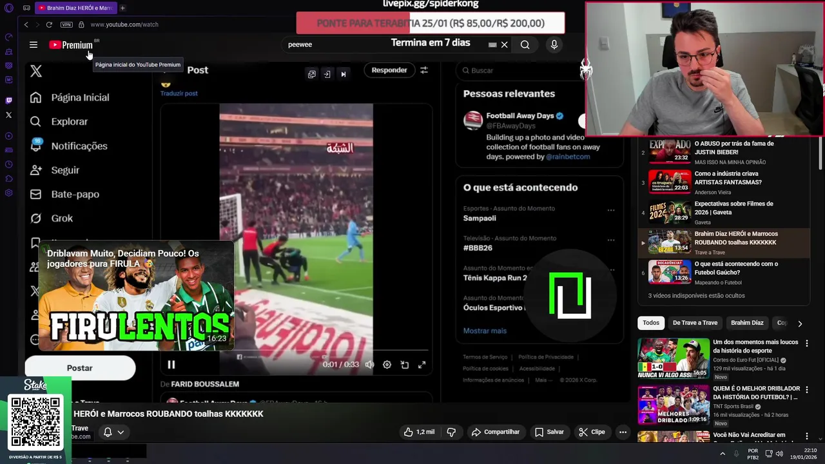Show more filter chips with arrow
This screenshot has height=464, width=825.
tap(800, 324)
